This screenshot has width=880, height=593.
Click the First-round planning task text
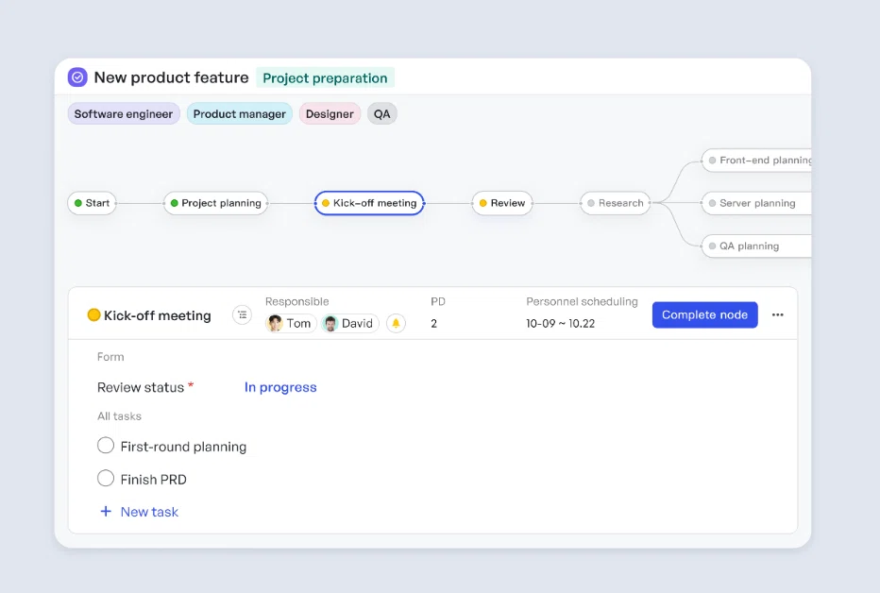(183, 447)
